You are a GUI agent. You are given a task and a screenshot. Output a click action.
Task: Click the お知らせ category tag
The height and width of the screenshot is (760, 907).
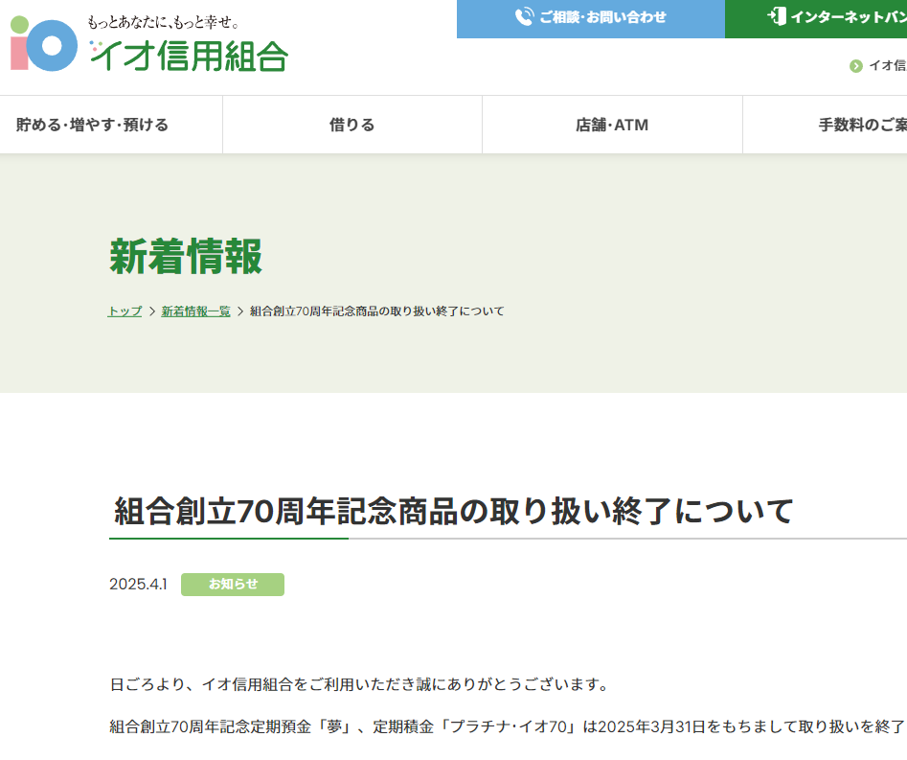click(233, 584)
